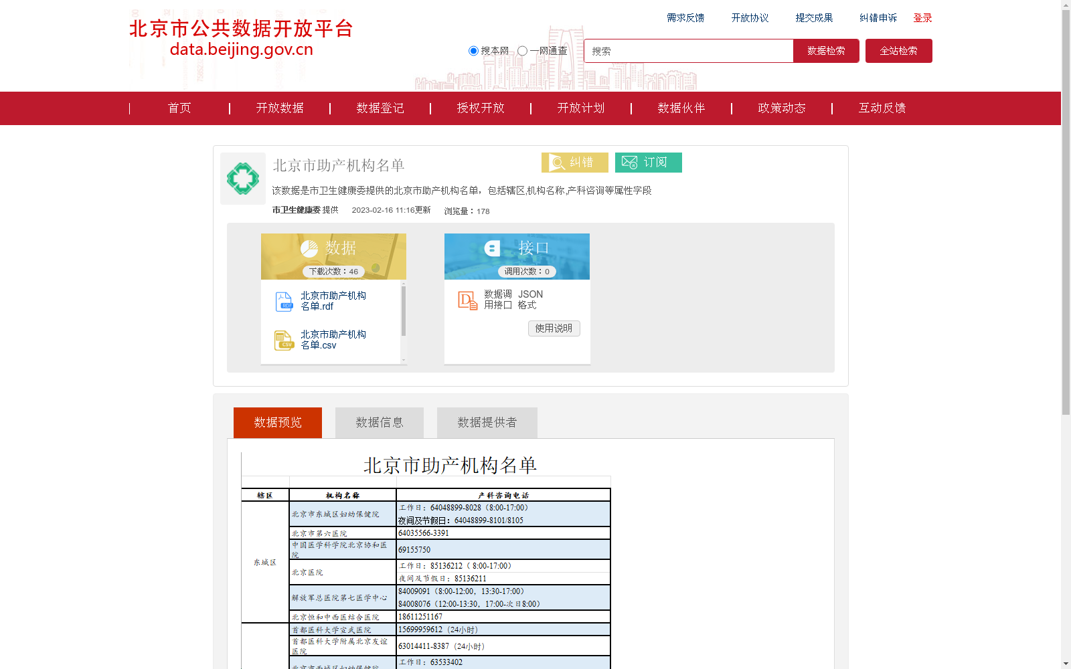Click the file list scroll-down arrow
The height and width of the screenshot is (669, 1071).
tap(404, 361)
